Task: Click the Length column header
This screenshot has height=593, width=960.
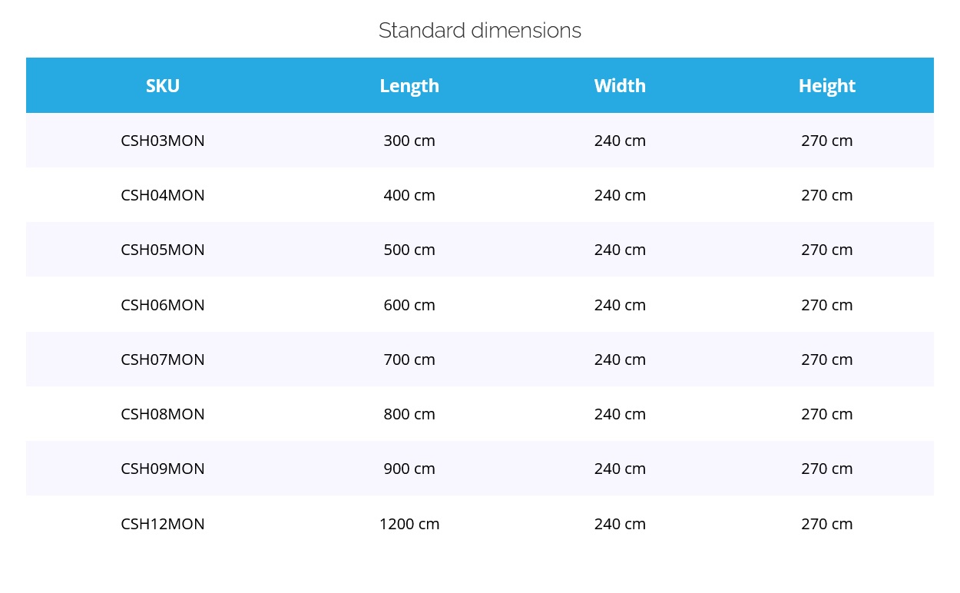Action: pyautogui.click(x=409, y=86)
